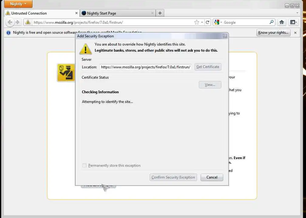The height and width of the screenshot is (218, 306).
Task: Click the search magnifying glass icon
Action: coord(271,22)
